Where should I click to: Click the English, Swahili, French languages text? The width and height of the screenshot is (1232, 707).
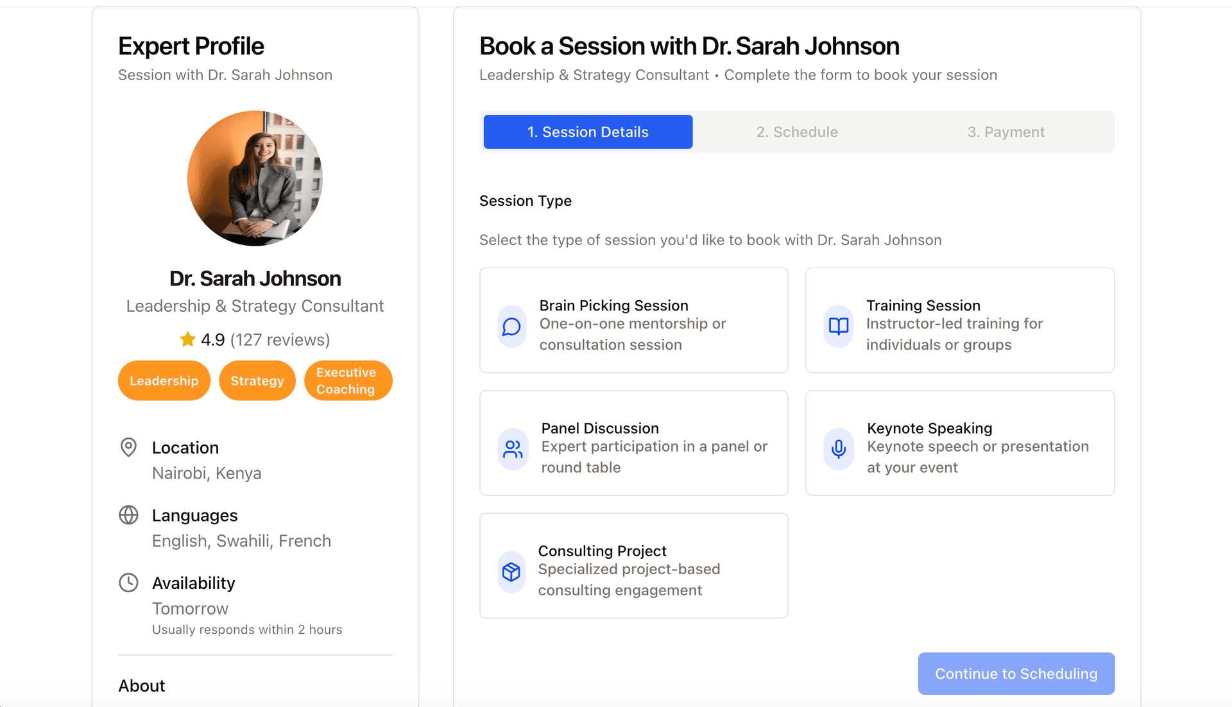pos(241,541)
